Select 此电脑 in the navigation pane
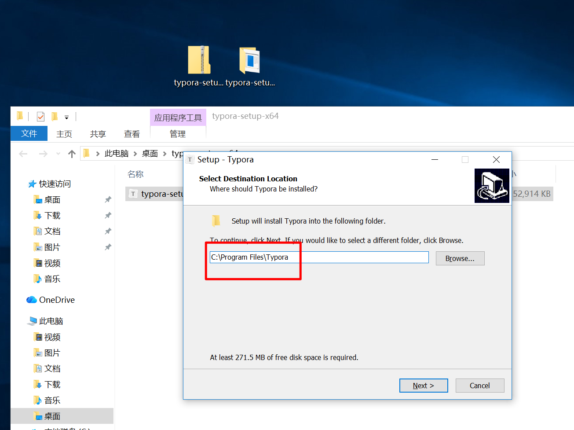Screen dimensions: 574x430 [x=51, y=321]
